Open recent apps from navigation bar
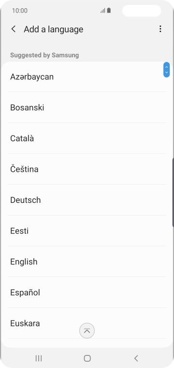Screen dimensions: 174x368 pyautogui.click(x=39, y=358)
